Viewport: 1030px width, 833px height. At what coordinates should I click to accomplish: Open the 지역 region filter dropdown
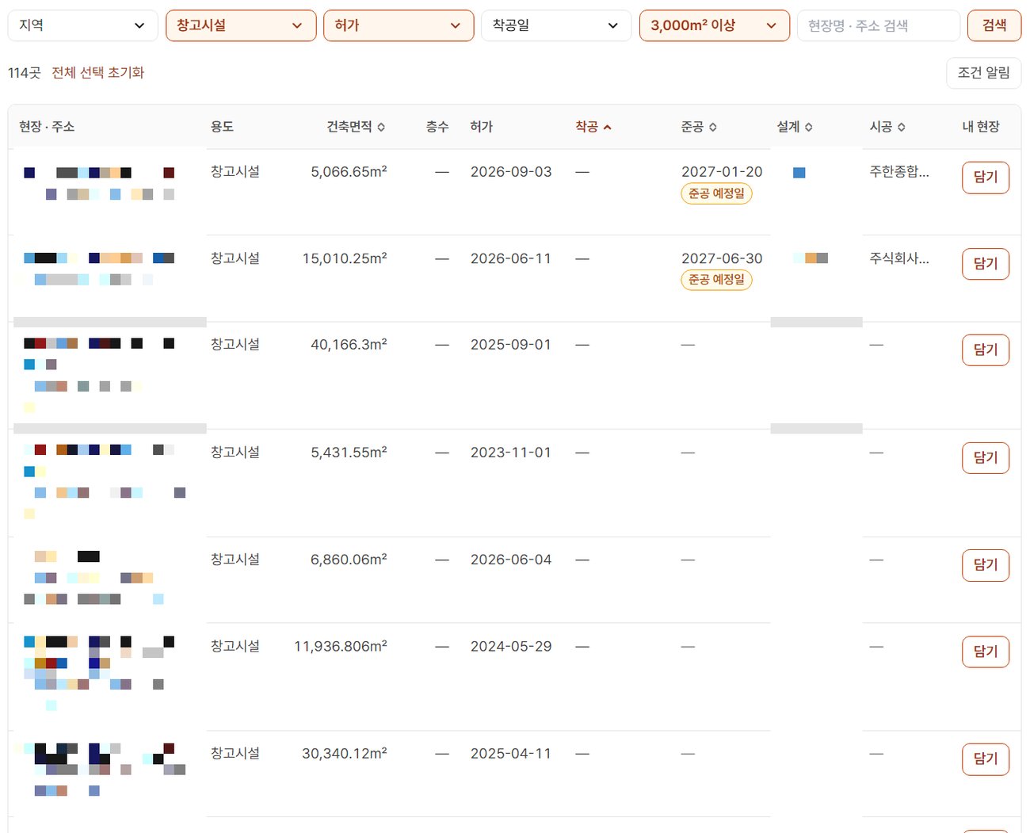tap(82, 25)
